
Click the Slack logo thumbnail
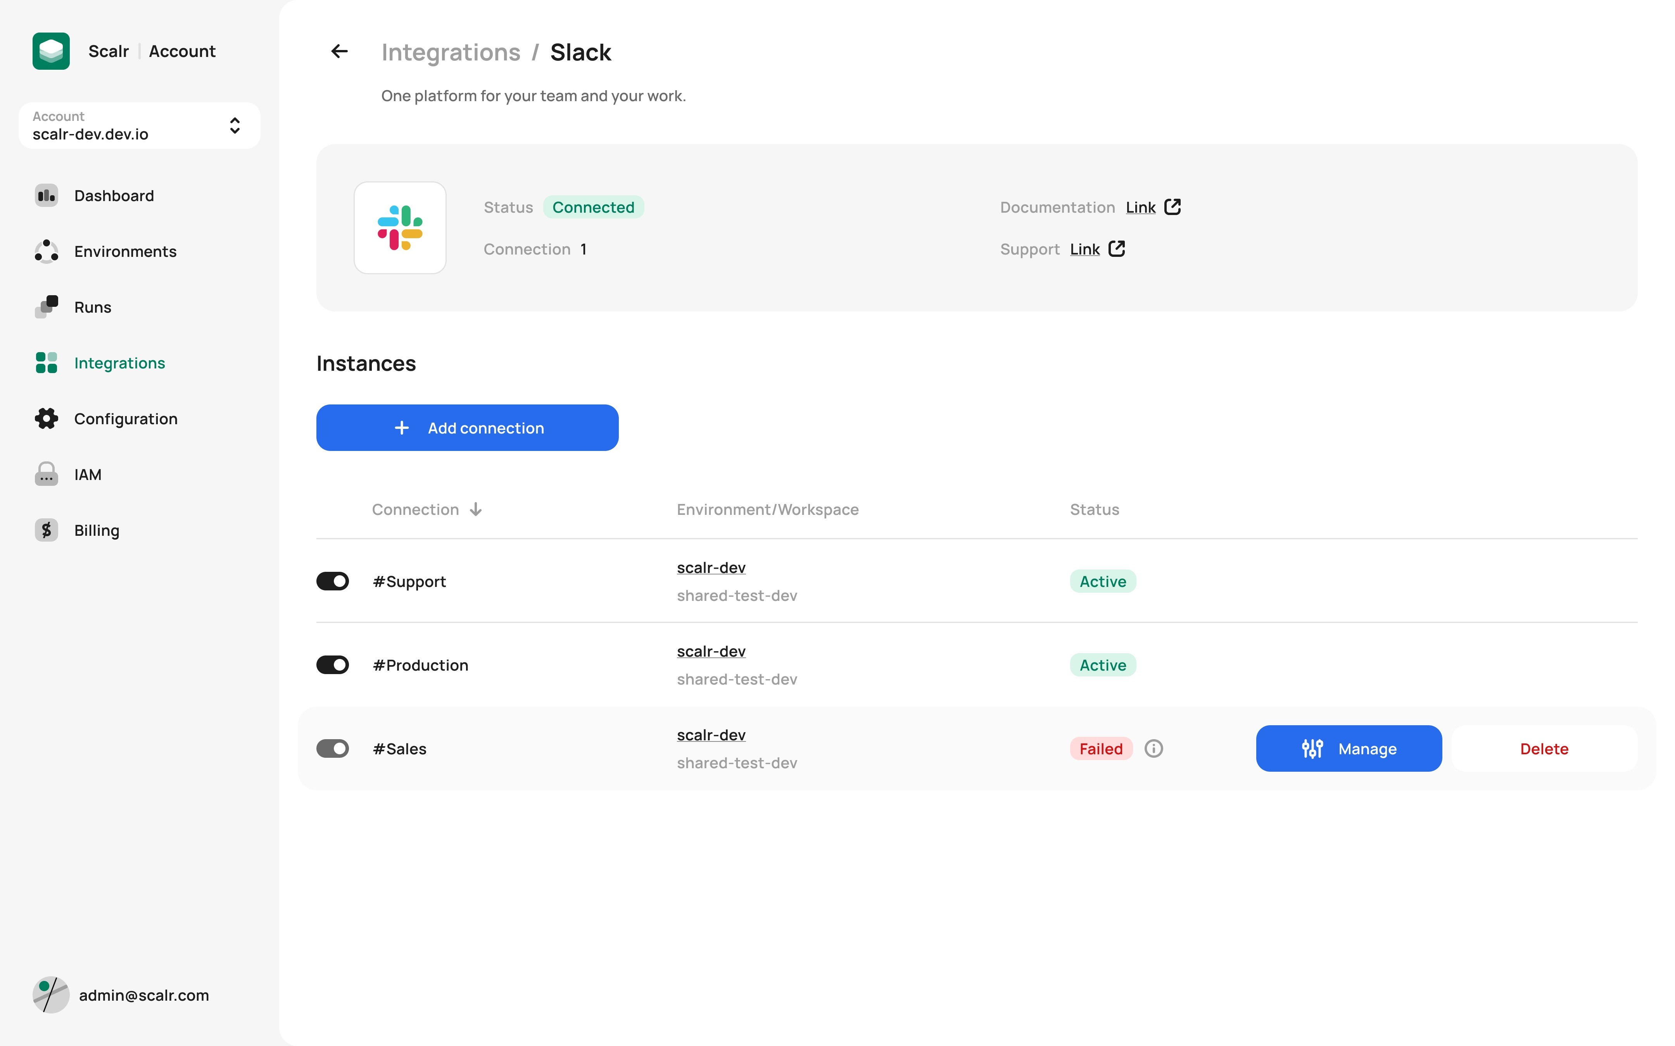coord(400,228)
